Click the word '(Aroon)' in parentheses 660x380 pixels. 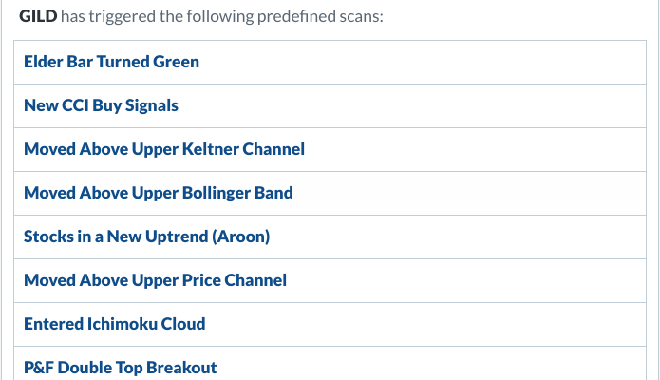pyautogui.click(x=241, y=237)
